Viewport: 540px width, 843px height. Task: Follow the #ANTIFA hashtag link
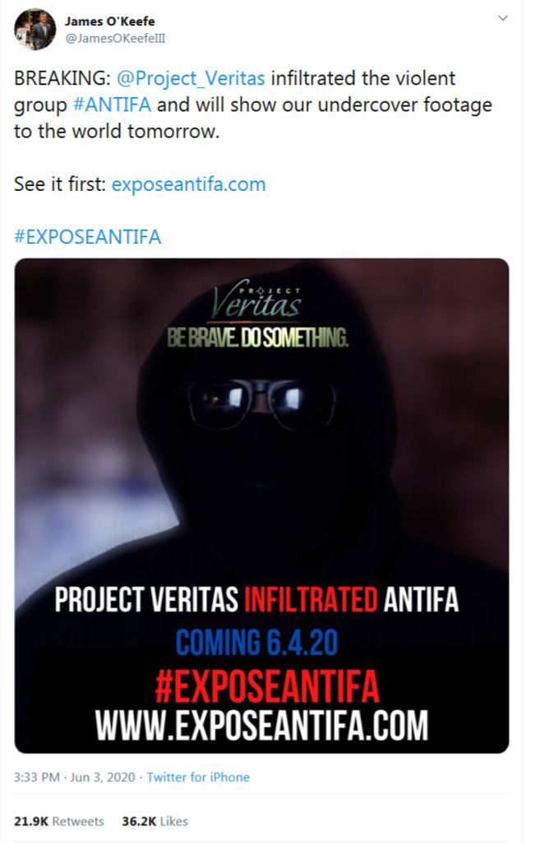click(112, 105)
